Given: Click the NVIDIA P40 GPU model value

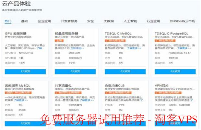Looking at the screenshot, I should (26, 53).
